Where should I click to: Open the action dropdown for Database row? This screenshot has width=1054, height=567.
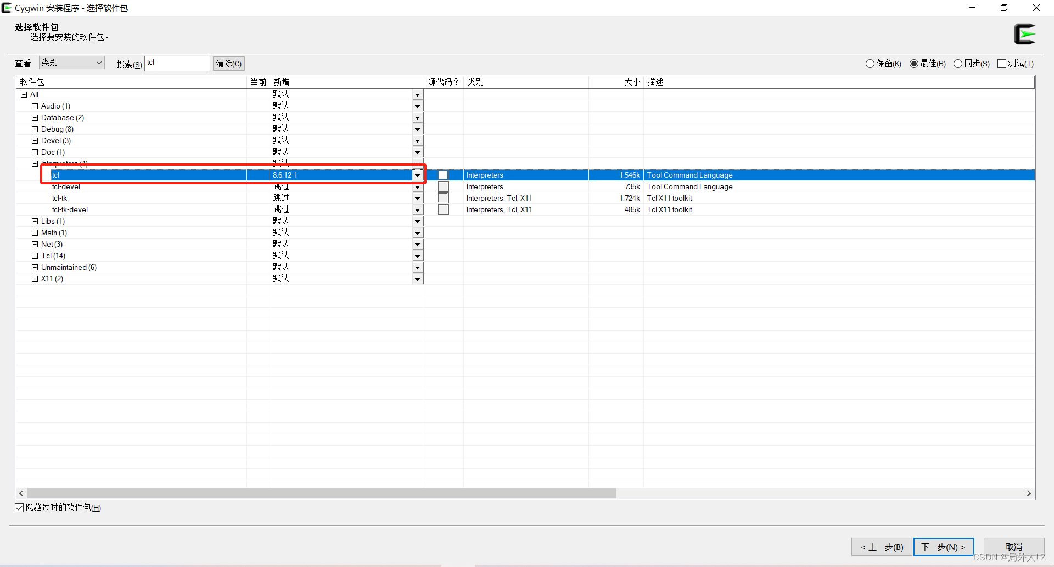pos(418,118)
